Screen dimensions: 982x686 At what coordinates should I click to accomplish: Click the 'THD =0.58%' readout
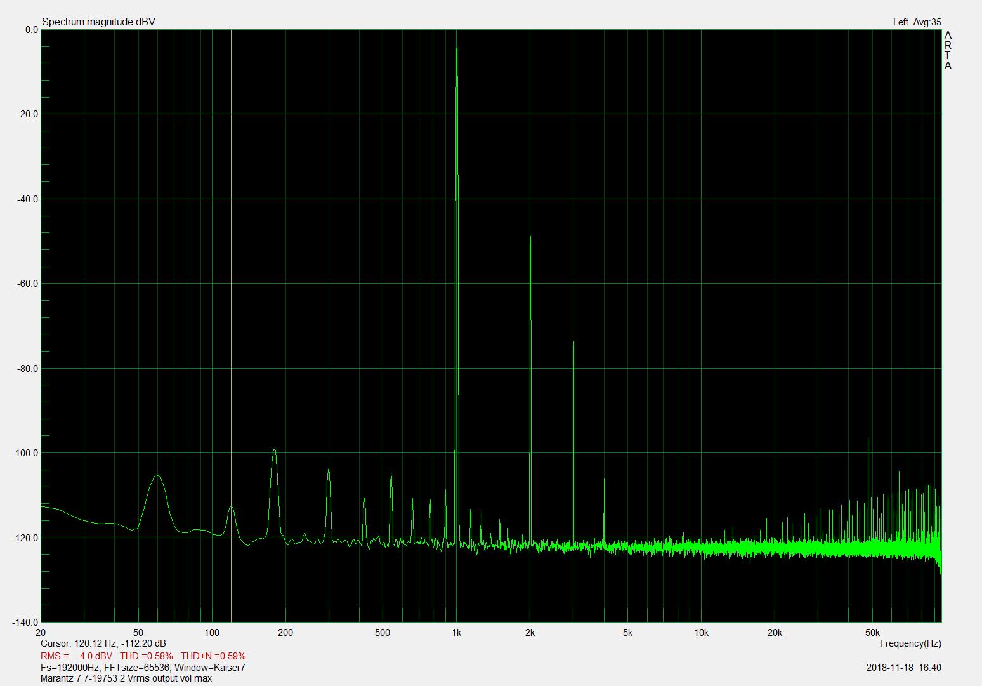146,656
